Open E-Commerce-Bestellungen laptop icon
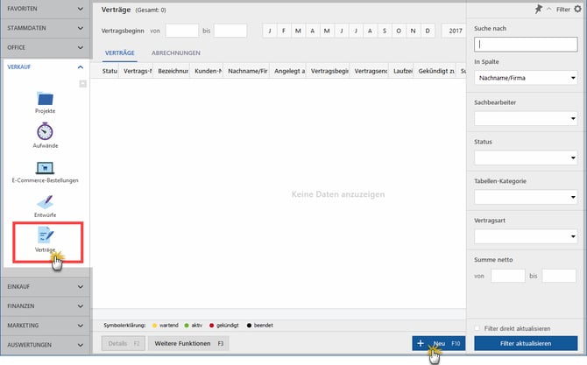The height and width of the screenshot is (365, 587). [46, 167]
